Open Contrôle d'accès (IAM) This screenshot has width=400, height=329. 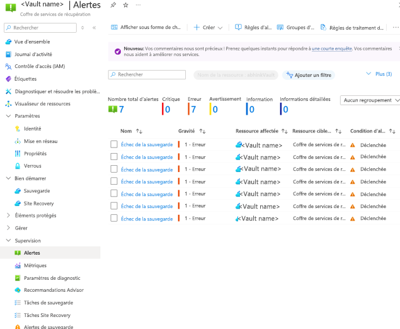(x=40, y=66)
